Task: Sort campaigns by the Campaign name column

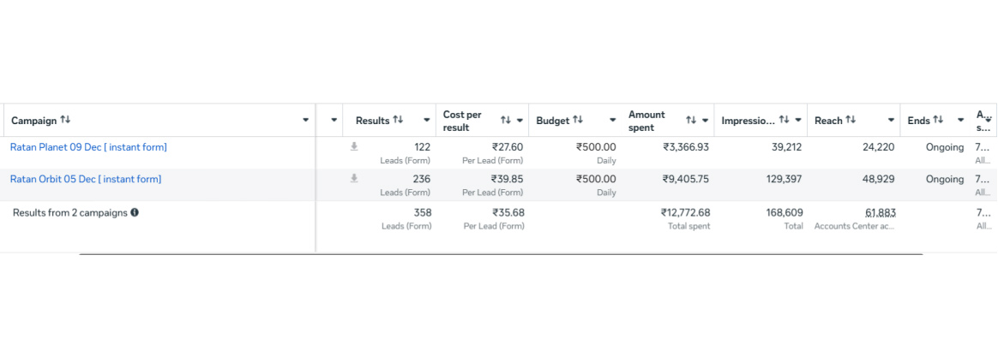Action: pos(65,120)
